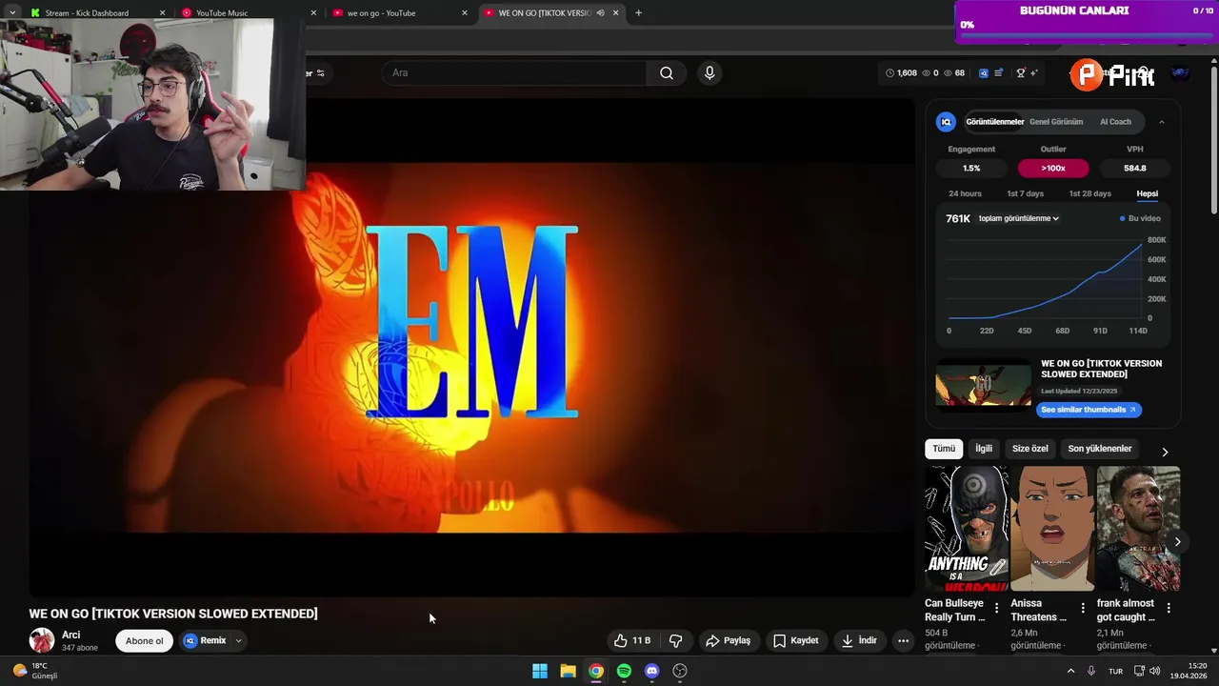This screenshot has width=1219, height=686.
Task: Save video using Kaydet button
Action: click(x=796, y=640)
